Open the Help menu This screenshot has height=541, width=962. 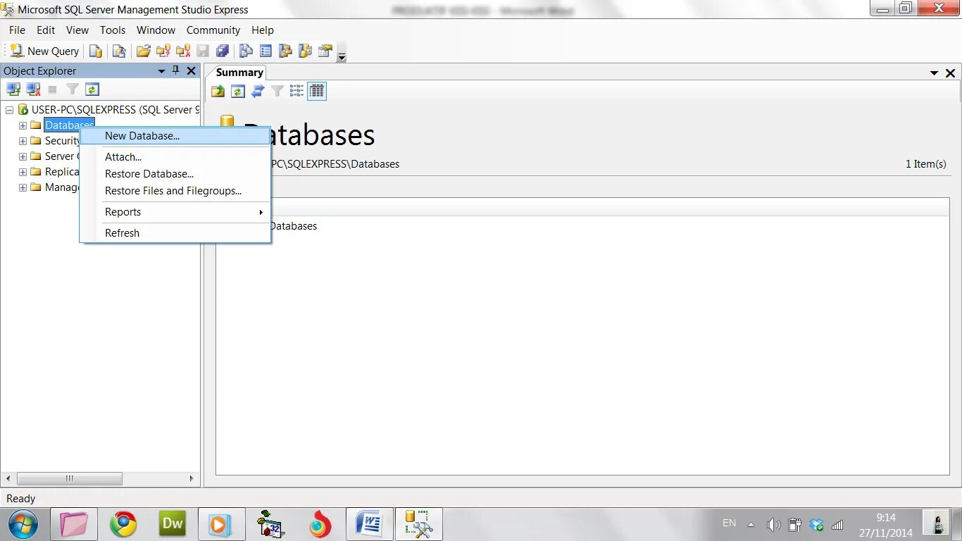point(263,30)
